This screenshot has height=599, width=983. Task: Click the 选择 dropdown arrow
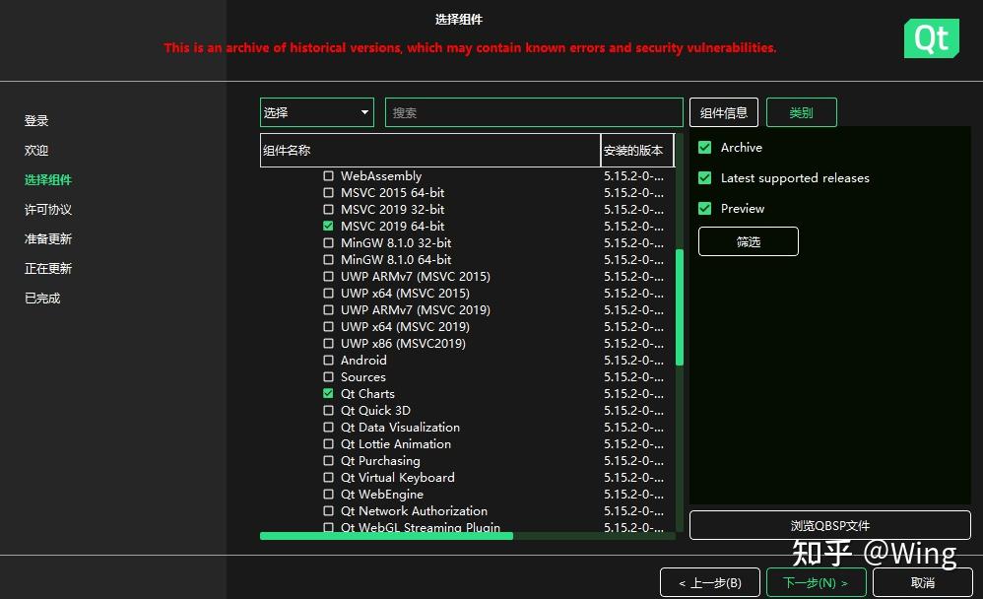pos(363,111)
